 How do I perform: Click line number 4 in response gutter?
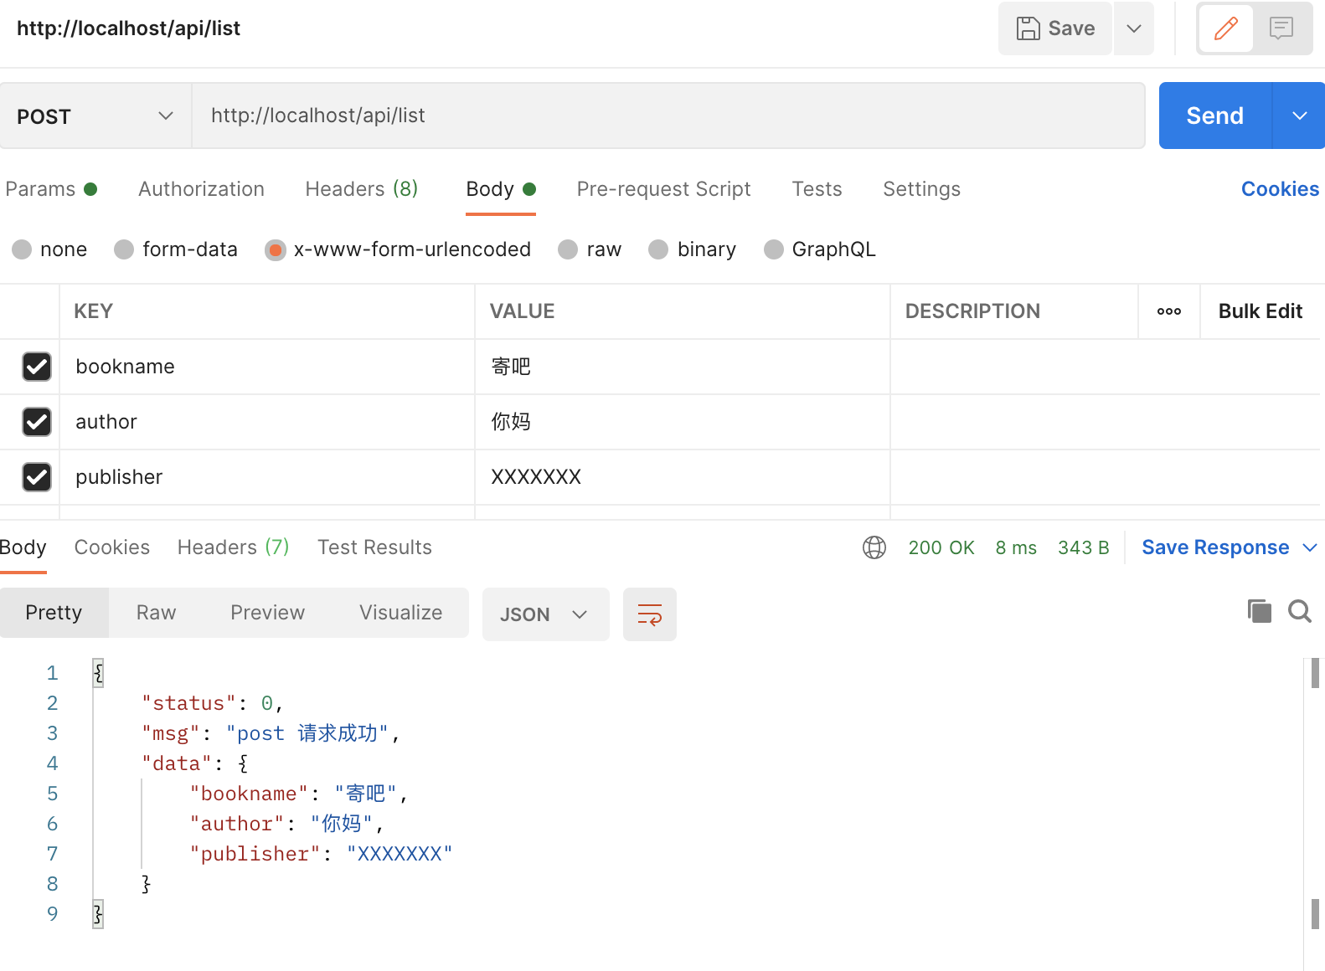(x=52, y=763)
